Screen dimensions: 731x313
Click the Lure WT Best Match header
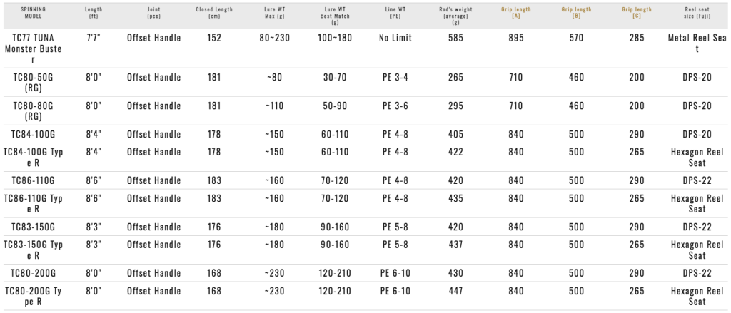(x=334, y=14)
